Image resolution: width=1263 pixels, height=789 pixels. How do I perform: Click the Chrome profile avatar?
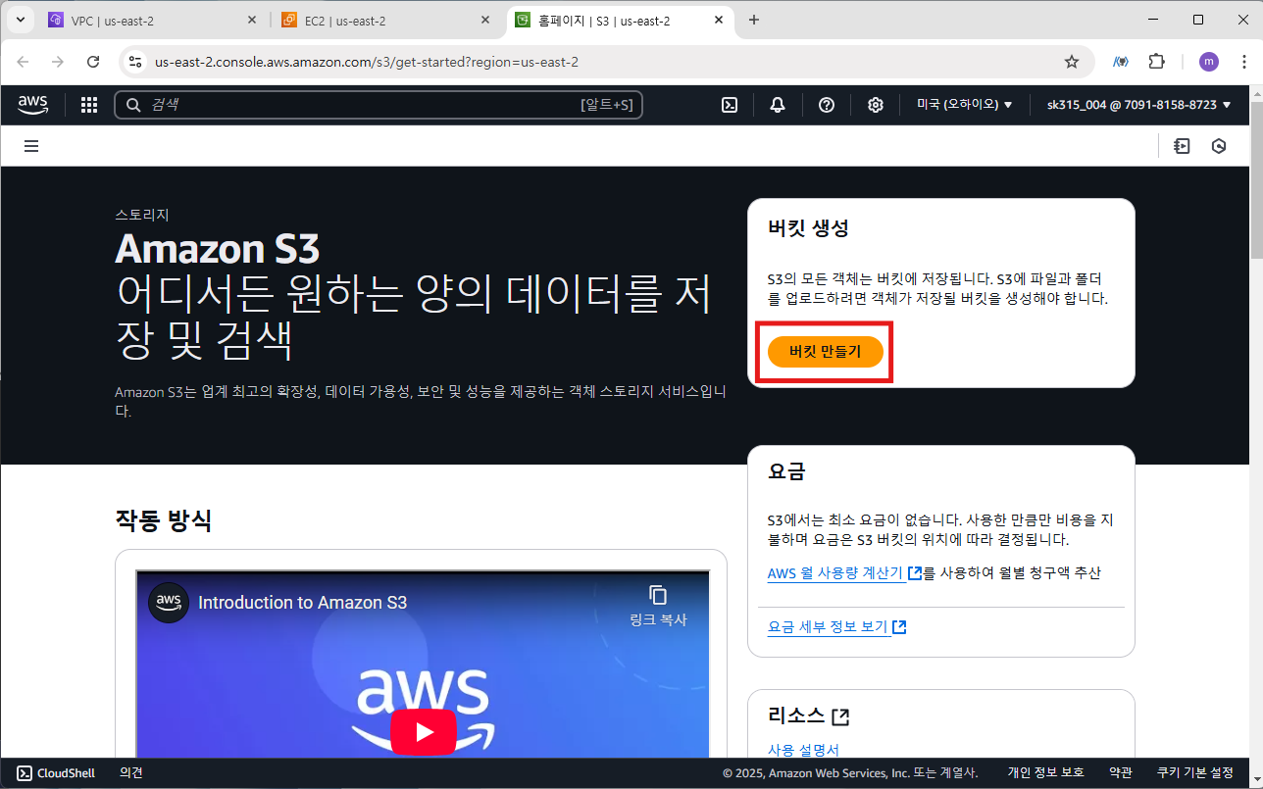click(x=1209, y=62)
